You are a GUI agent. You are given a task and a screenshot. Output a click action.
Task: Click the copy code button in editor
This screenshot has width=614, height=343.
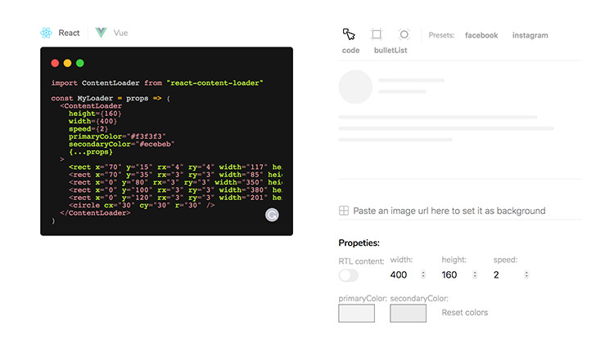pos(272,215)
